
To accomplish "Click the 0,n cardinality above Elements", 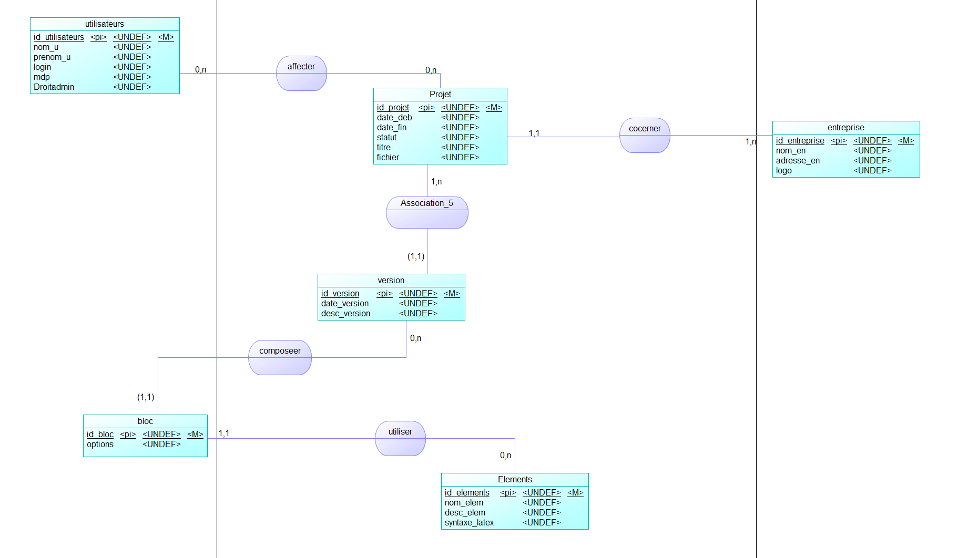I will (x=505, y=456).
